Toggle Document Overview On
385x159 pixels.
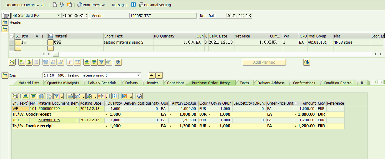click(26, 5)
